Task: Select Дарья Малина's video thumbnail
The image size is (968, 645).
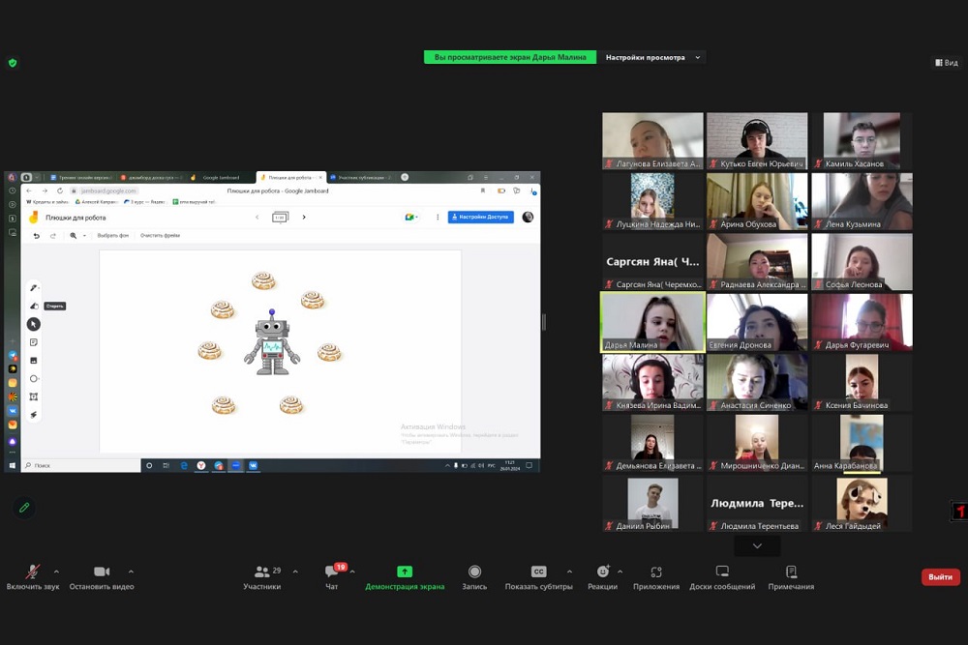Action: click(x=652, y=321)
